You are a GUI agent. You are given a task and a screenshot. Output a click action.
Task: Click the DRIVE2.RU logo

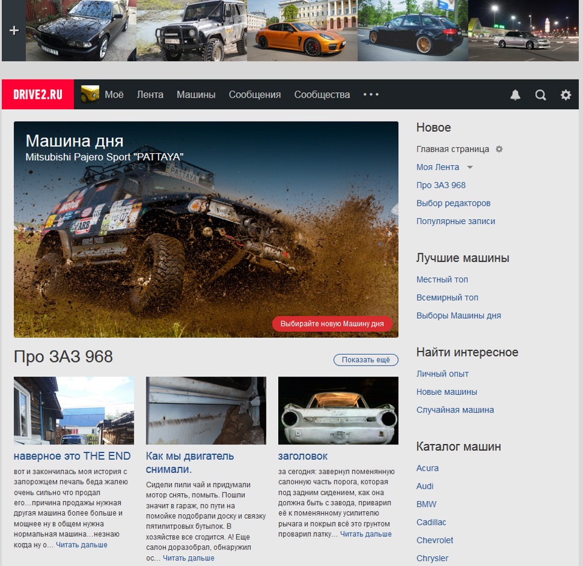tap(38, 95)
